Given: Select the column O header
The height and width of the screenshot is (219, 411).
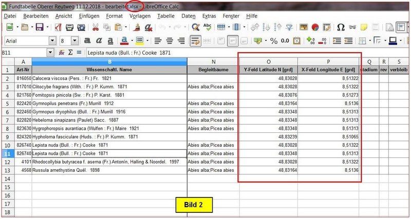Looking at the screenshot, I should pos(268,62).
